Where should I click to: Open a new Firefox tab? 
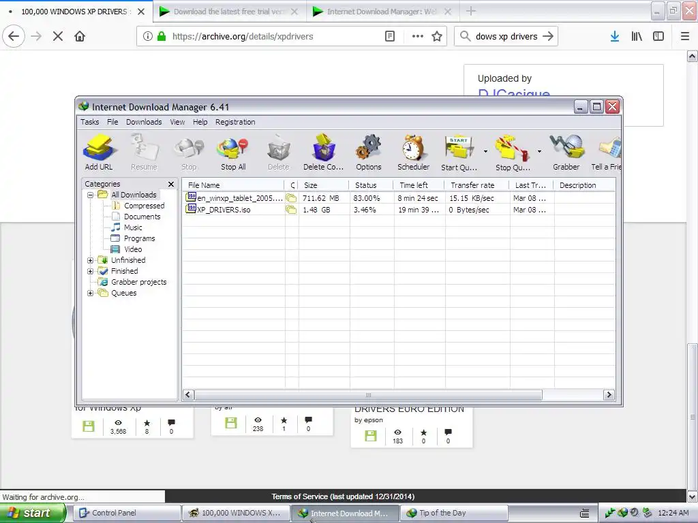point(471,12)
